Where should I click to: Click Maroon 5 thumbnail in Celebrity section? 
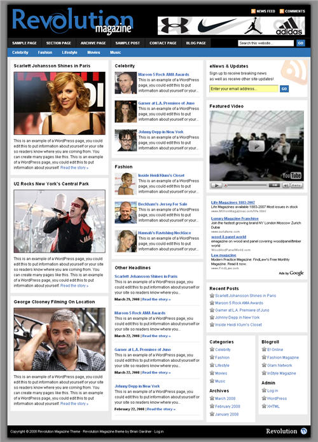(x=126, y=83)
